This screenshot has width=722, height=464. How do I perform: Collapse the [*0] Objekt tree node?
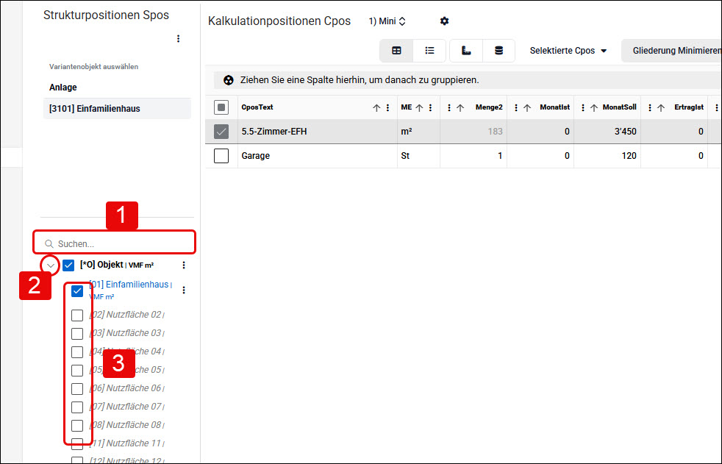coord(51,265)
